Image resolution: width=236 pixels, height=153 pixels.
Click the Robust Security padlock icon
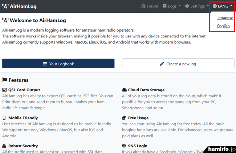point(4,146)
